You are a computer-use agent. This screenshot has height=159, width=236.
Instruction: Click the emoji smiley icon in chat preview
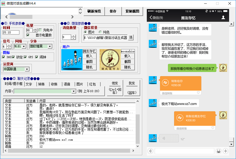pyautogui.click(x=218, y=151)
